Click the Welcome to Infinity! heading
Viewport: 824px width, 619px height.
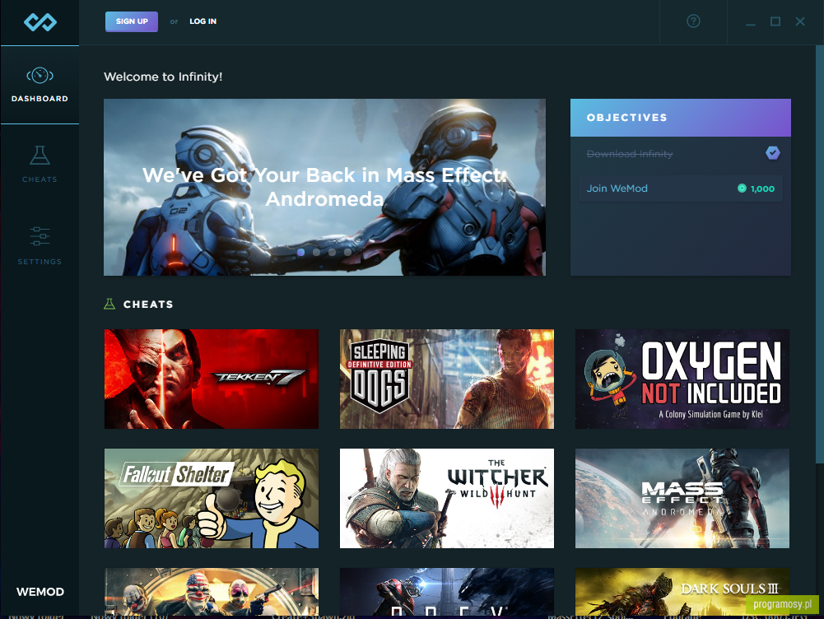pyautogui.click(x=163, y=77)
